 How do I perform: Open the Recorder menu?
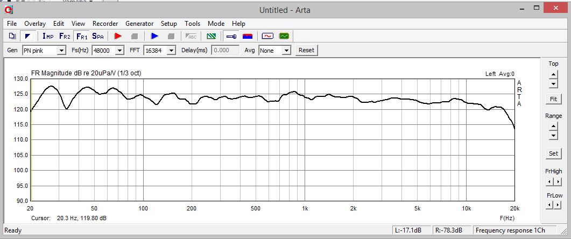(105, 24)
